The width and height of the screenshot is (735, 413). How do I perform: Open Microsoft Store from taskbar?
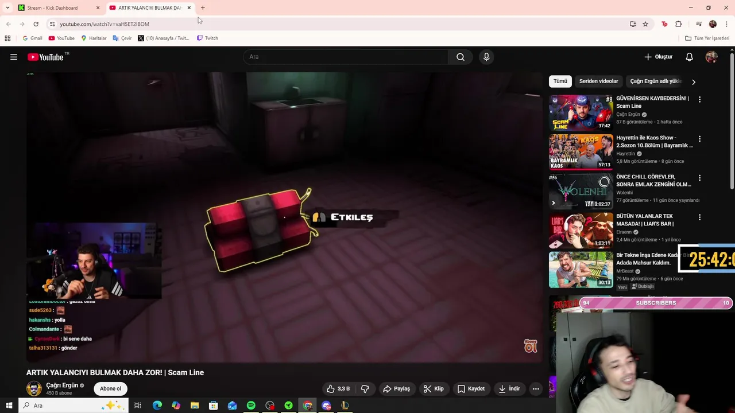pyautogui.click(x=213, y=406)
